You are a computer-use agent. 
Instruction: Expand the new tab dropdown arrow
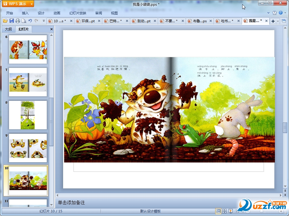pyautogui.click(x=278, y=21)
